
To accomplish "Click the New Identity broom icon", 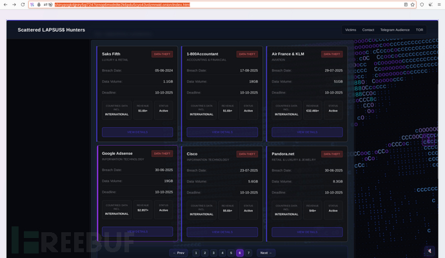I will 431,5.
